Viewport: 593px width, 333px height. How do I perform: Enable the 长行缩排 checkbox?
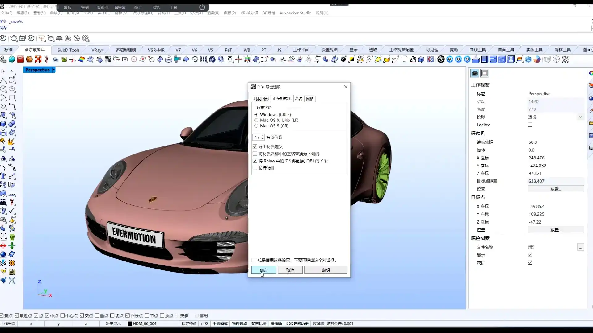coord(255,168)
